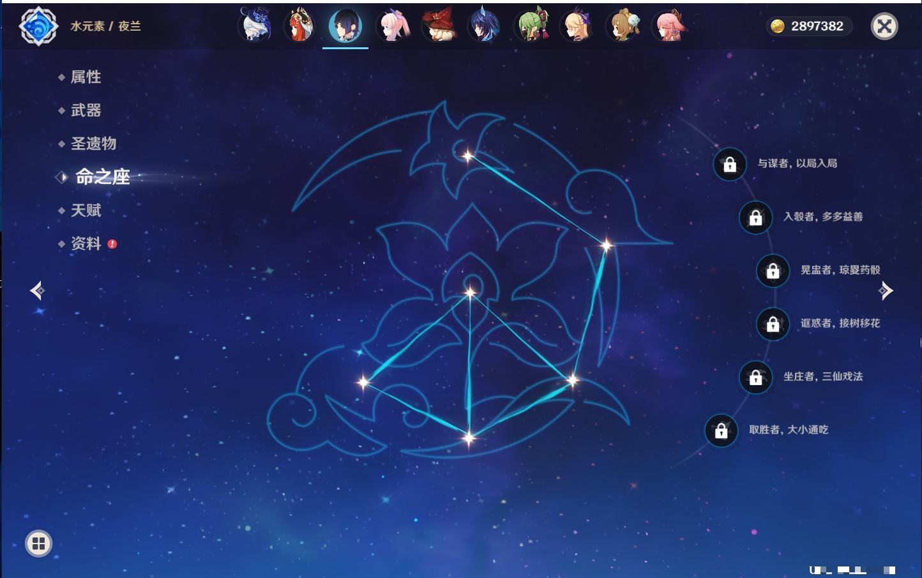Select the 命之座 constellation menu
This screenshot has height=578, width=922.
tap(103, 177)
